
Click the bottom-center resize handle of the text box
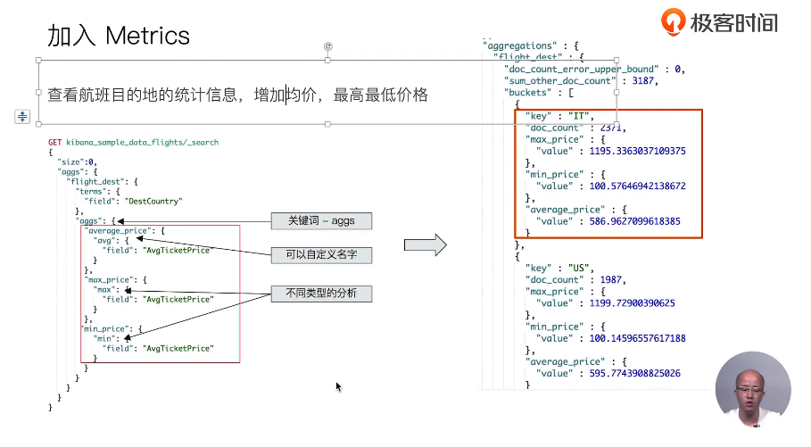click(327, 124)
